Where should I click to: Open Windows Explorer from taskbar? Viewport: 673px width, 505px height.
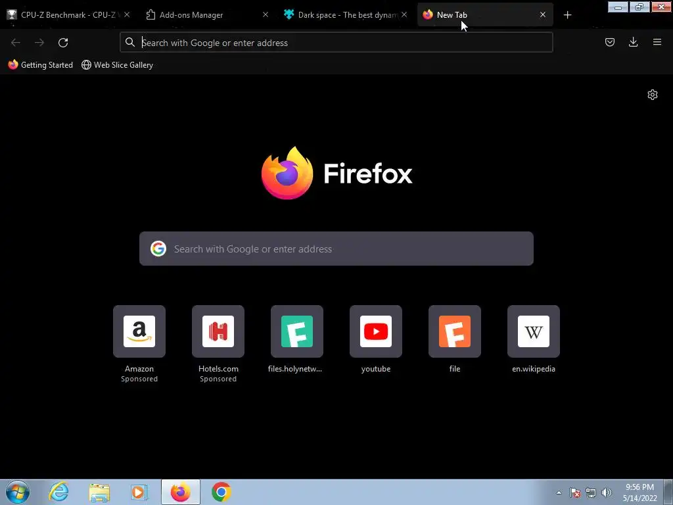pos(99,492)
